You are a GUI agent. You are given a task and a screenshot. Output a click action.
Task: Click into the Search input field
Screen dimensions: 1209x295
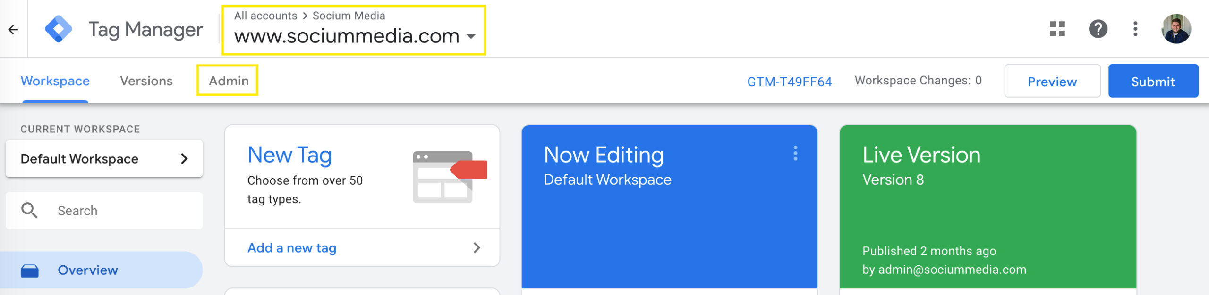pyautogui.click(x=104, y=211)
